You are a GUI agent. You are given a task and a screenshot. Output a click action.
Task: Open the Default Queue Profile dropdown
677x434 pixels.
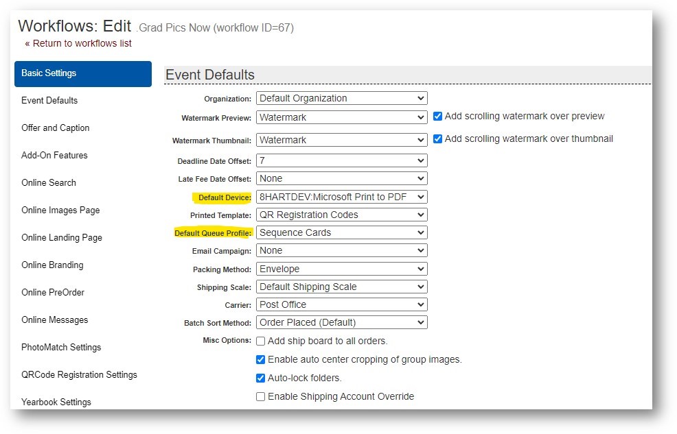[x=341, y=232]
